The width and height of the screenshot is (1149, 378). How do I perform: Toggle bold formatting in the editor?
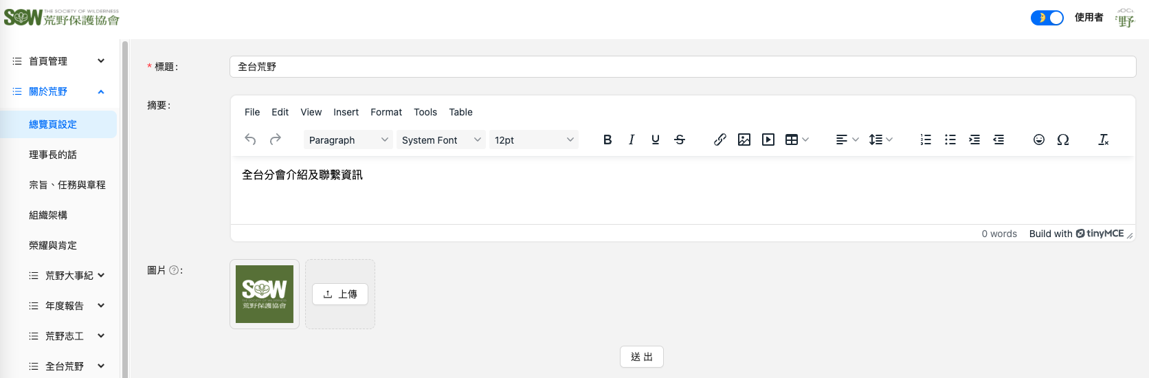(607, 140)
